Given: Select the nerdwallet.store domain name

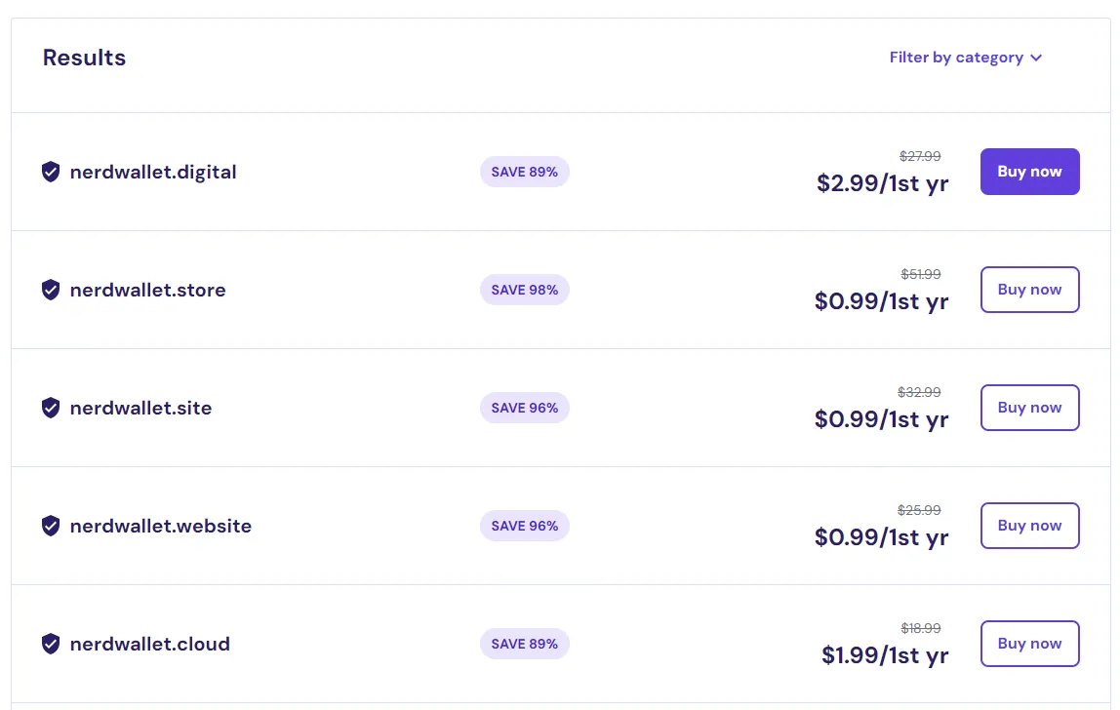Looking at the screenshot, I should coord(147,291).
